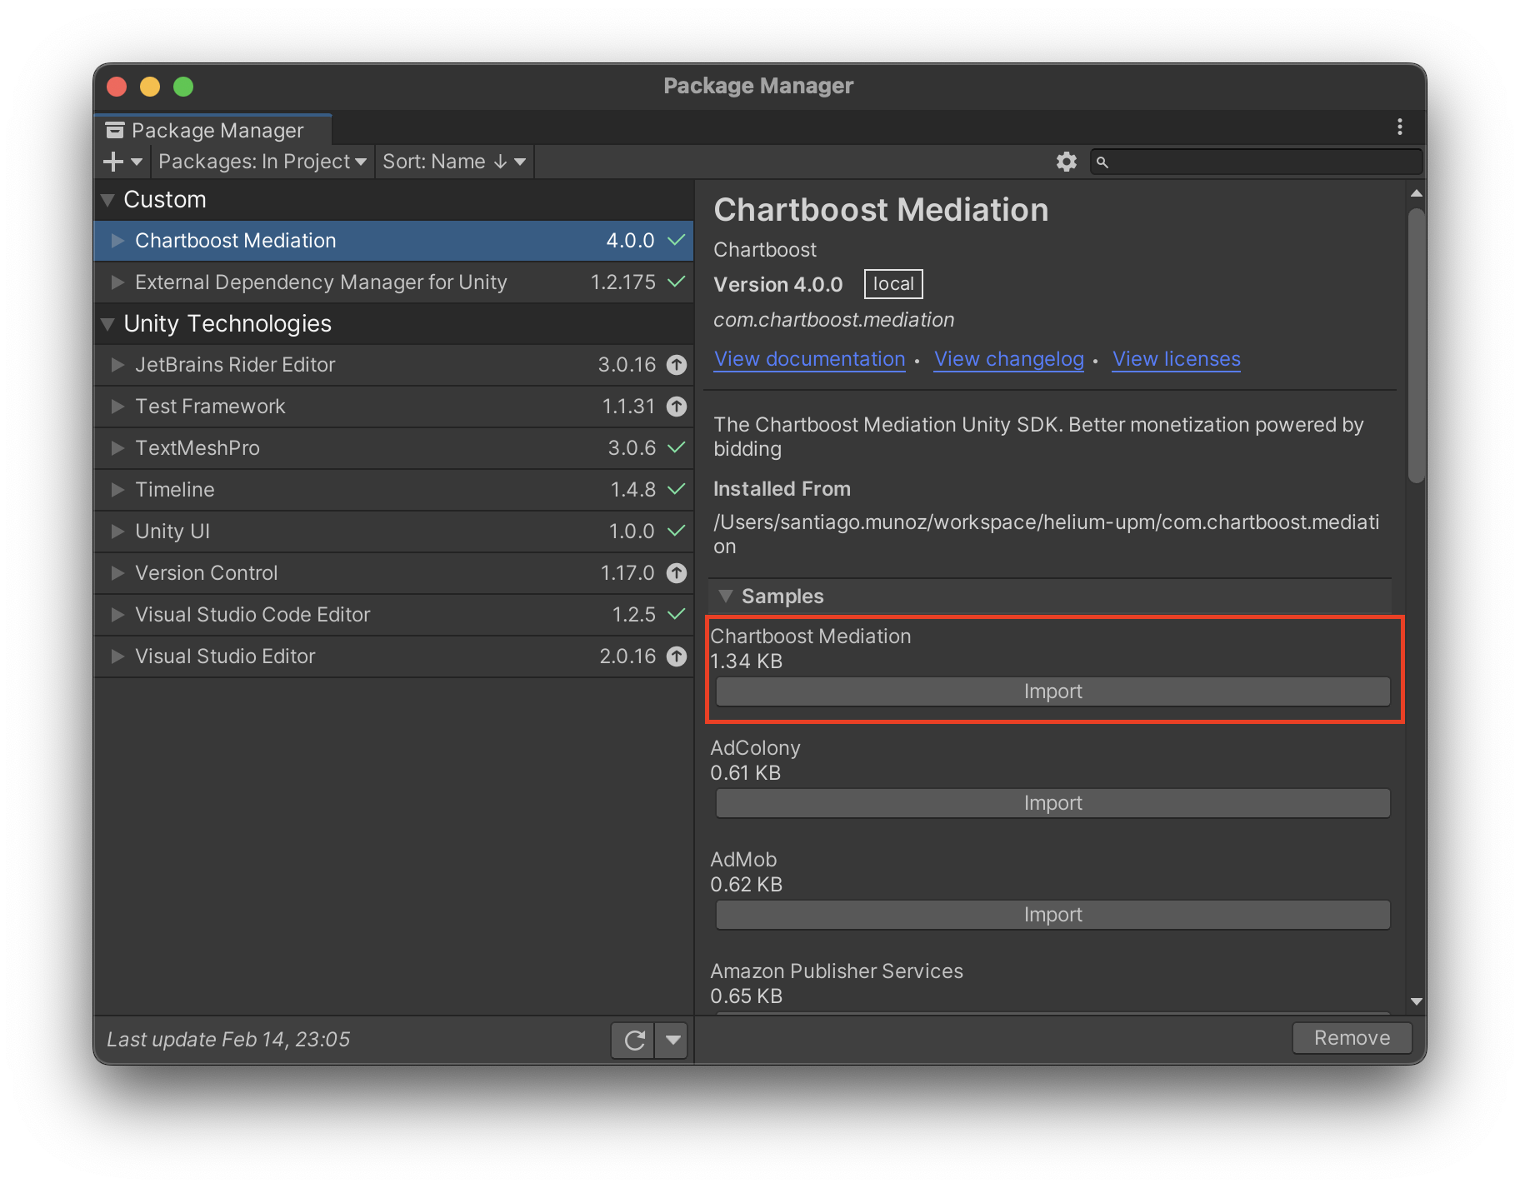Open the View changelog link
The image size is (1520, 1188).
pyautogui.click(x=1008, y=359)
